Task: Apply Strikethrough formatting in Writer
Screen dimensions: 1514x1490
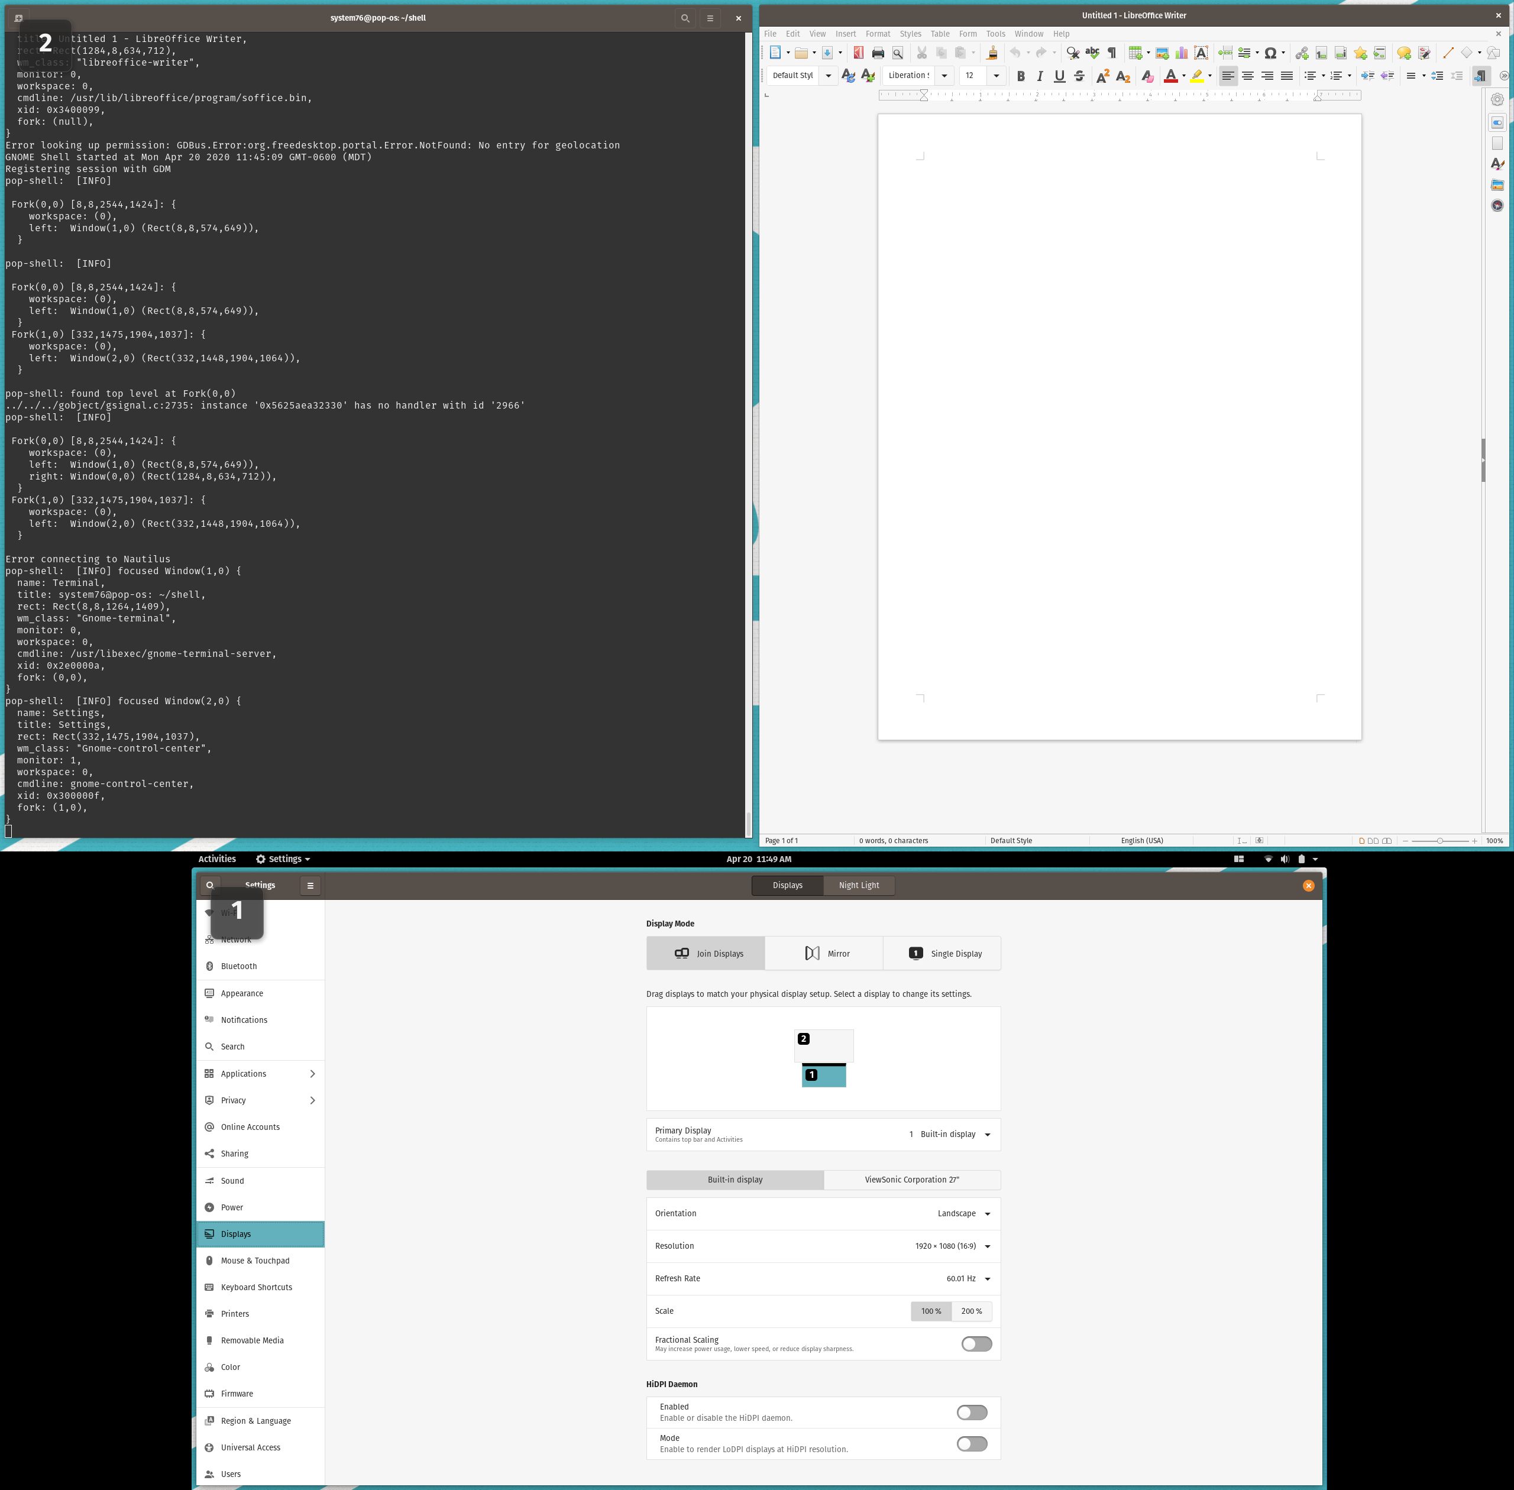Action: 1079,76
